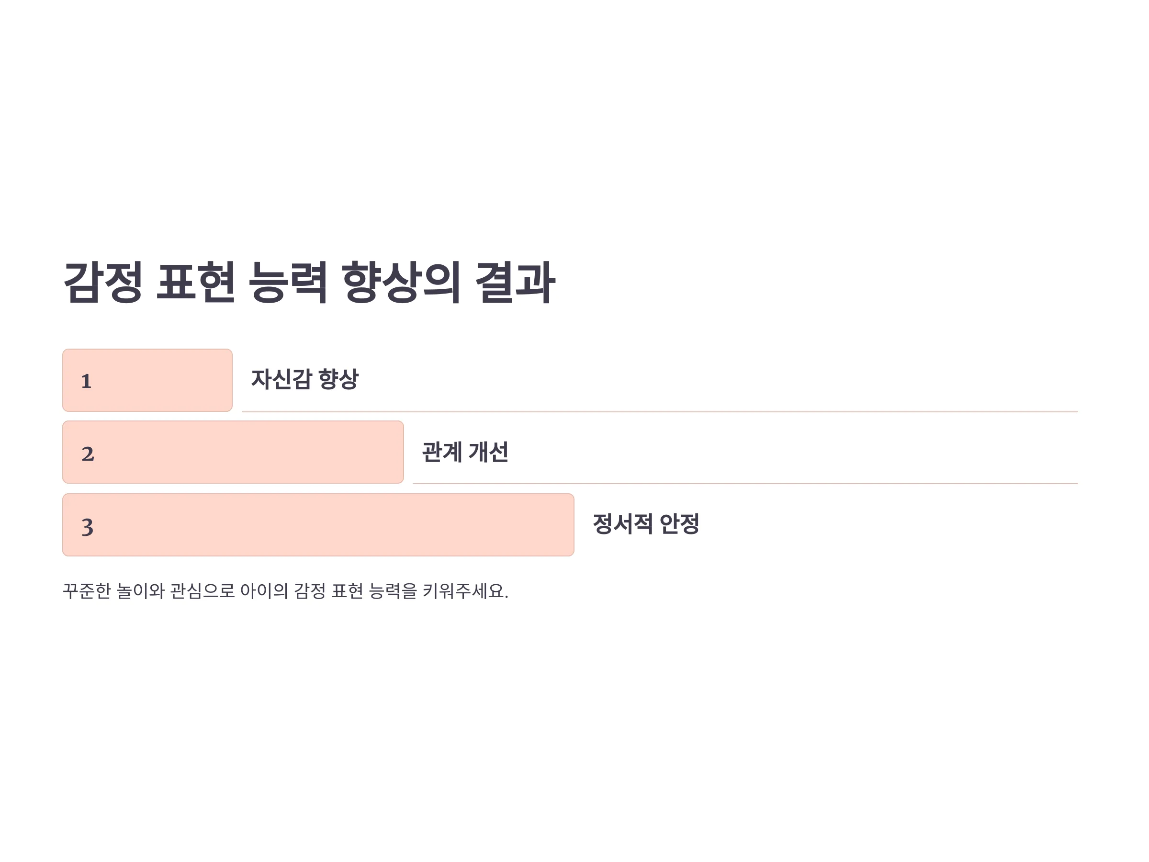Click the 자신감 향상 label
Viewport: 1149px width, 862px height.
[305, 379]
